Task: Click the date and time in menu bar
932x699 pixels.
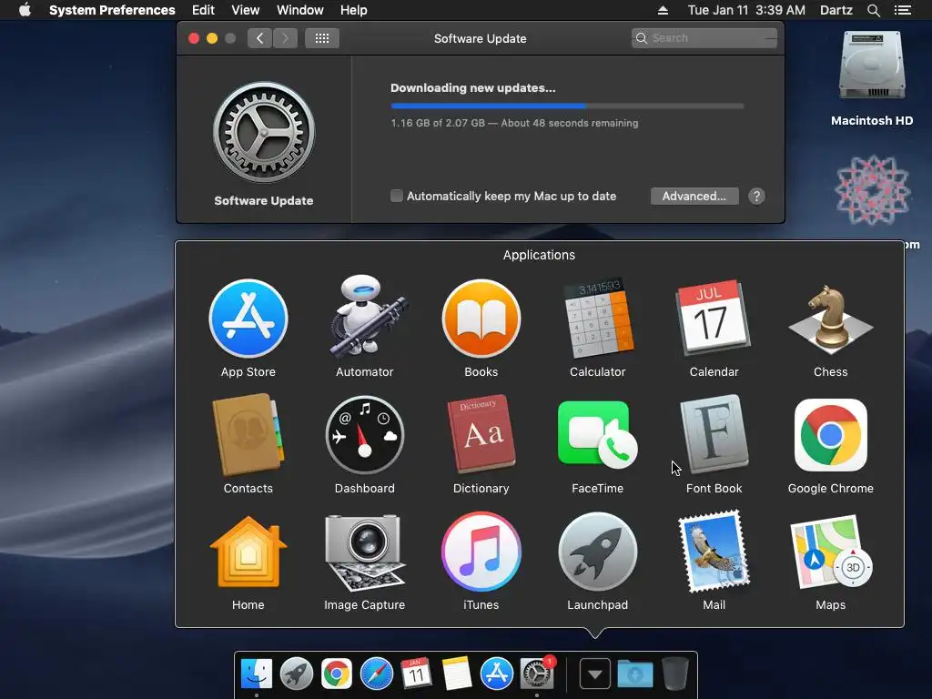Action: pos(746,10)
